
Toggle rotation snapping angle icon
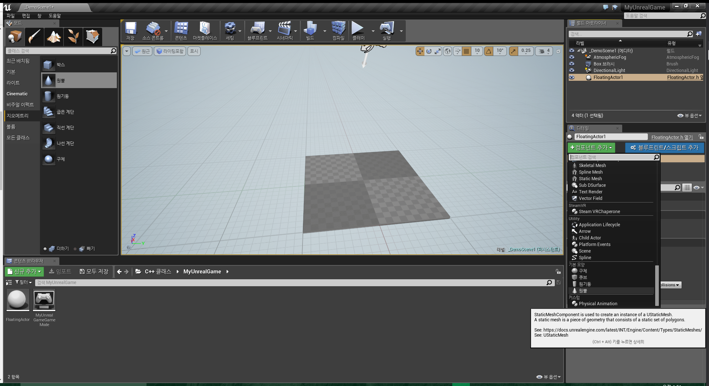[489, 51]
